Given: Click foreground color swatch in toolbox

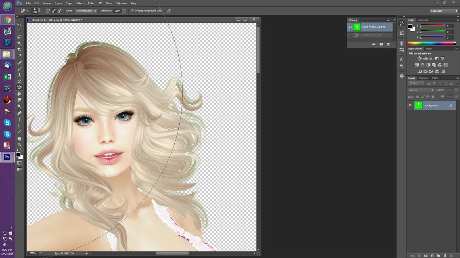Looking at the screenshot, I should (18, 154).
